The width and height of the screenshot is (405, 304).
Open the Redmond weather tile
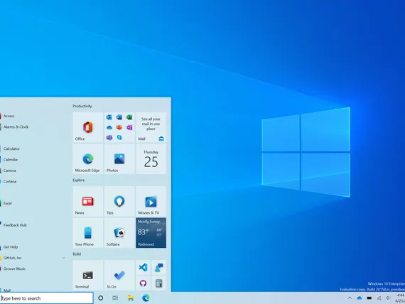click(x=151, y=233)
